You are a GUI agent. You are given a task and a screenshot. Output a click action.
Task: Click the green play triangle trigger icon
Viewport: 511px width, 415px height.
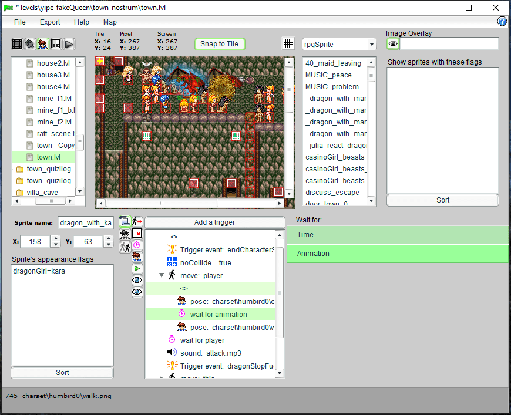pyautogui.click(x=137, y=268)
